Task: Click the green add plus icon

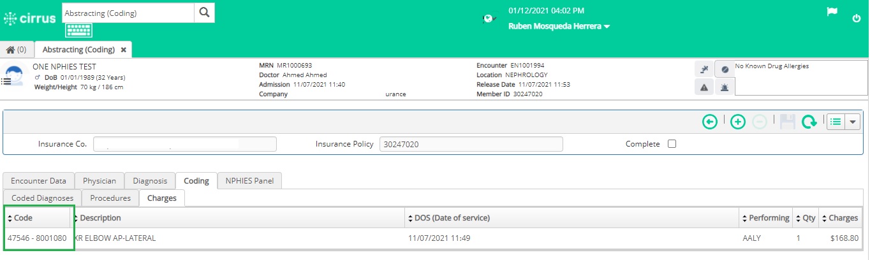Action: pos(738,122)
